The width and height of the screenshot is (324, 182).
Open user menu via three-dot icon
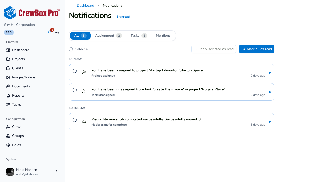point(57,172)
